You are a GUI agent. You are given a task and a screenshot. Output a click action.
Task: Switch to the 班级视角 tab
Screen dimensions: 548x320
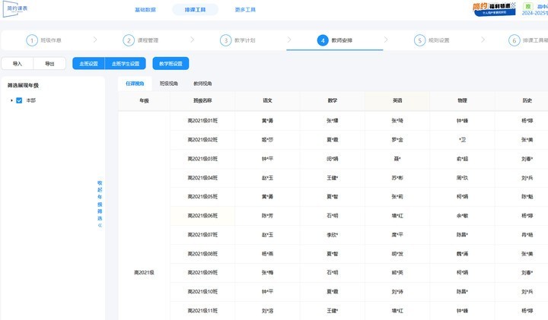click(x=169, y=83)
